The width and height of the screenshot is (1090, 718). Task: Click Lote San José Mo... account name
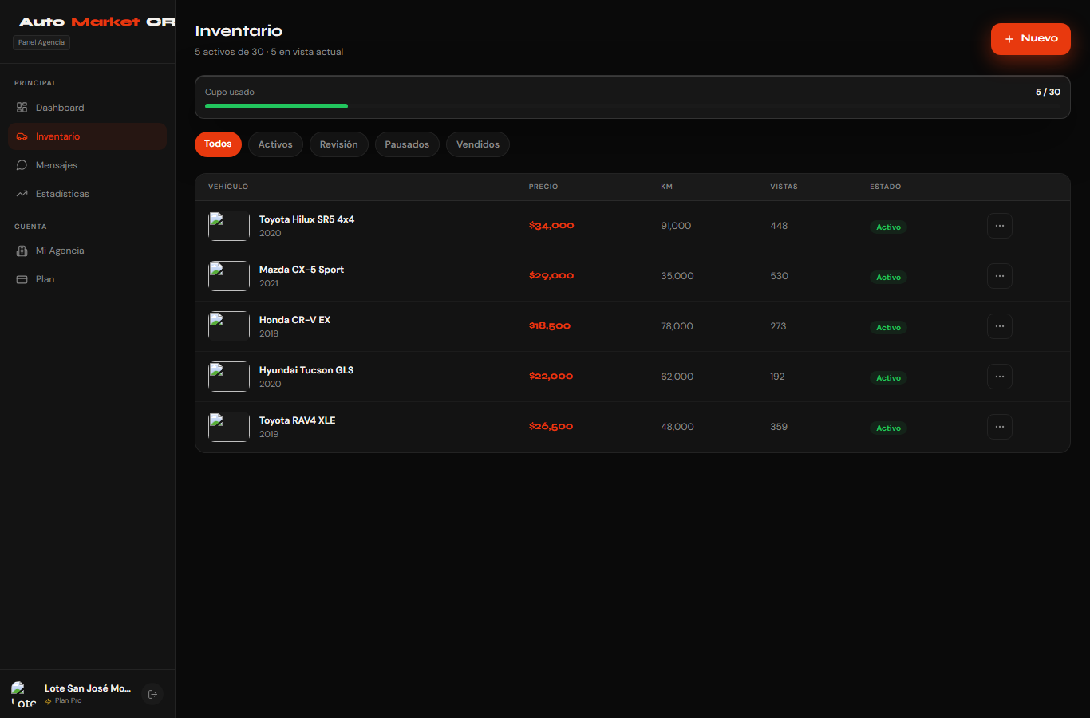coord(88,688)
